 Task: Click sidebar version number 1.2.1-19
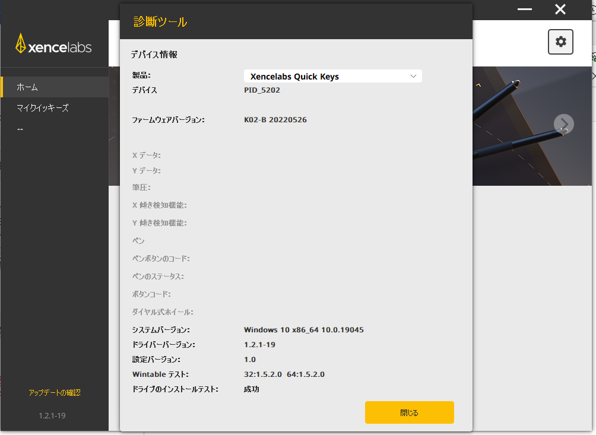click(x=52, y=415)
